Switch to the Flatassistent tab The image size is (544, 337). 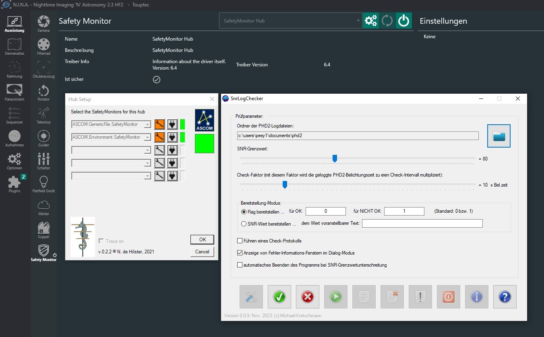[14, 92]
